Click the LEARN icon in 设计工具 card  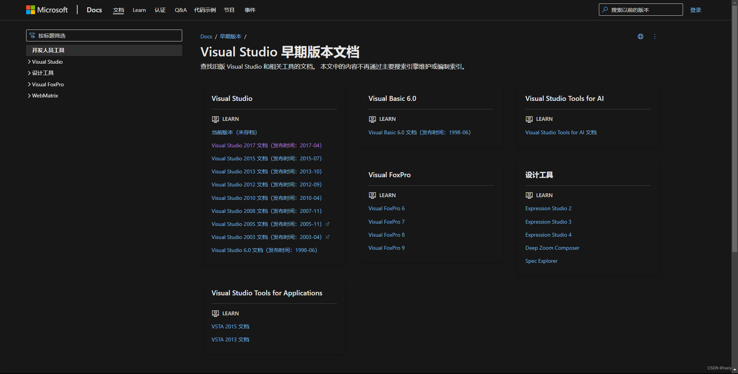point(529,195)
